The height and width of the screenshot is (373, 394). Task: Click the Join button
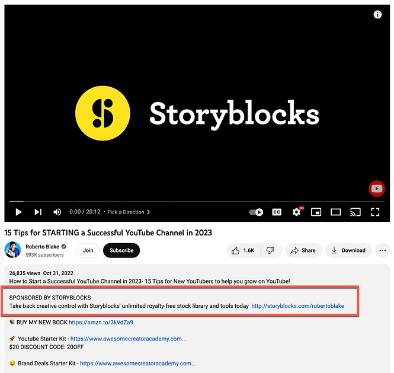(88, 250)
